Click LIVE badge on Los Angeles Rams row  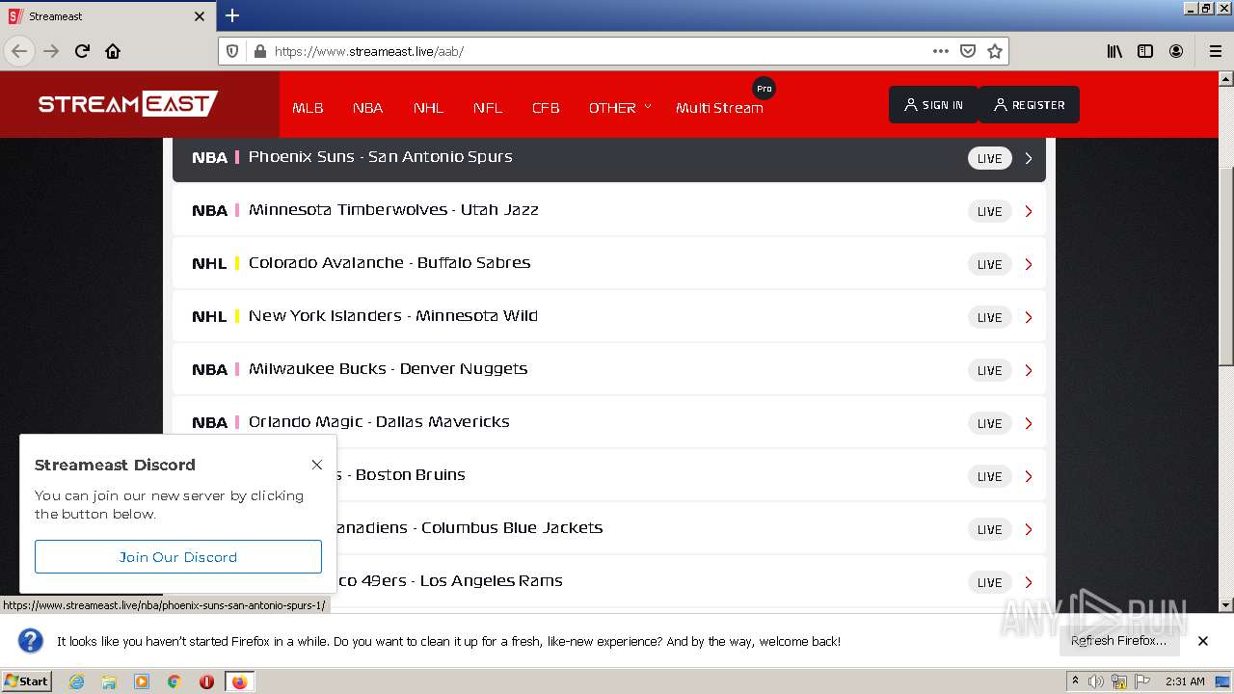tap(990, 582)
